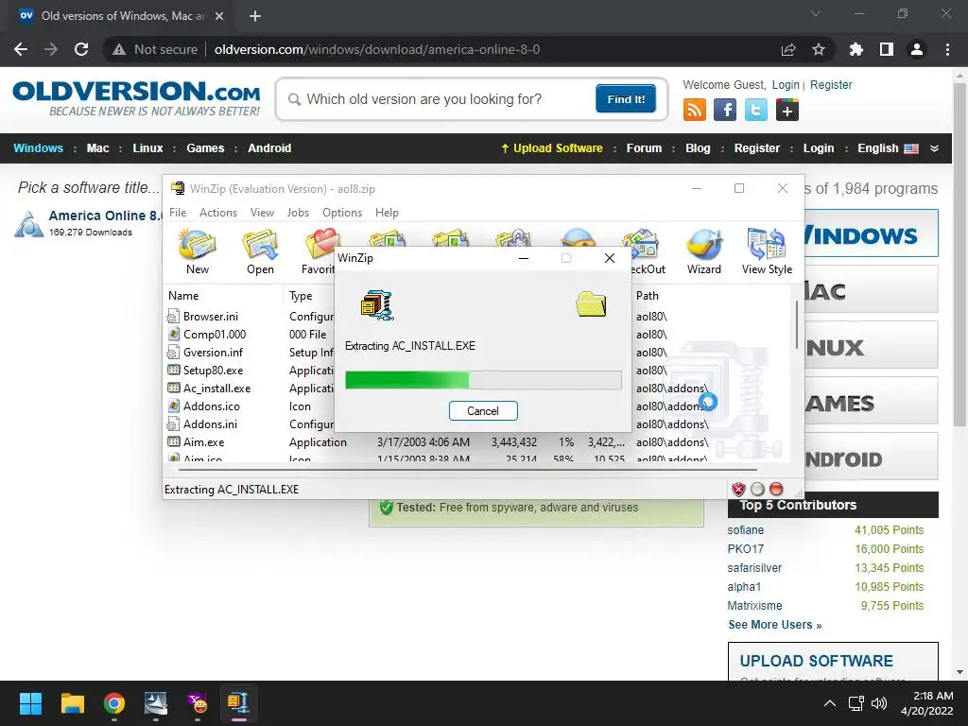This screenshot has height=726, width=968.
Task: Select Setup80.exe in the file list
Action: click(213, 370)
